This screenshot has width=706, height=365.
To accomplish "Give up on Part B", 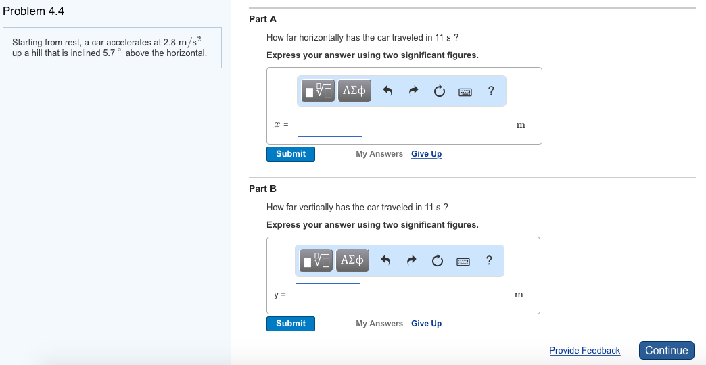I will [426, 324].
